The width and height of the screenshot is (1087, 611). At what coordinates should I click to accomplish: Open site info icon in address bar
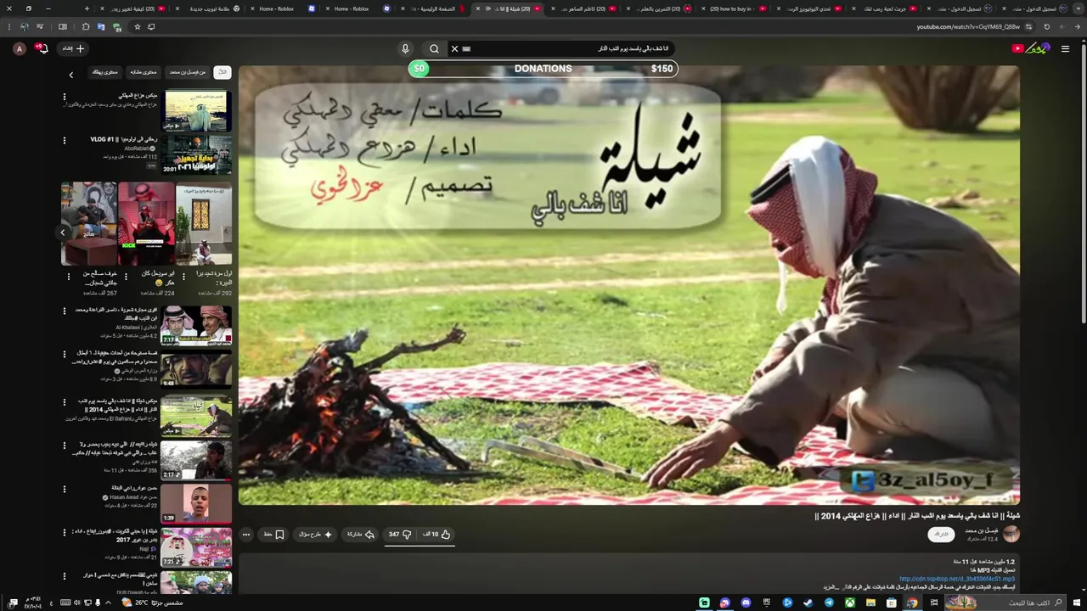[1028, 26]
